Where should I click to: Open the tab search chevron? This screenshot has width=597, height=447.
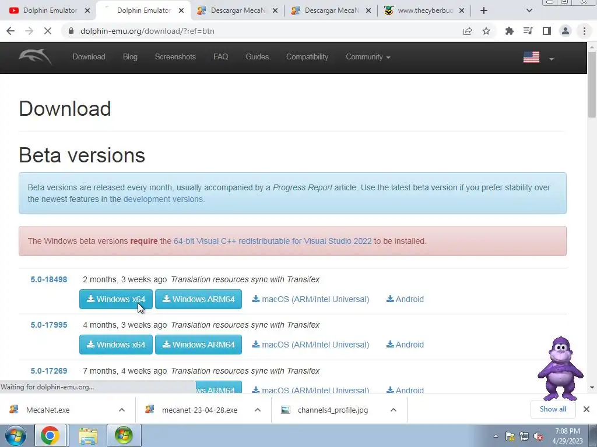pyautogui.click(x=529, y=10)
